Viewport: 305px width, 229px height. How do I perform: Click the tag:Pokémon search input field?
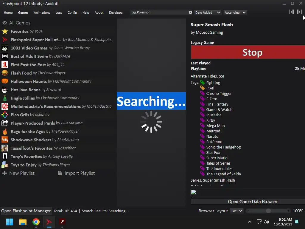[x=160, y=13]
